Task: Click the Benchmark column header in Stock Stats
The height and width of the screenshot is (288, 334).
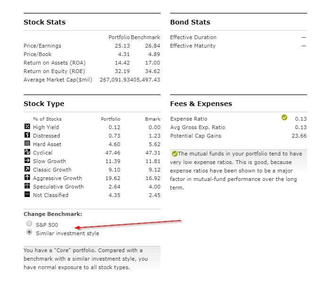Action: (145, 37)
